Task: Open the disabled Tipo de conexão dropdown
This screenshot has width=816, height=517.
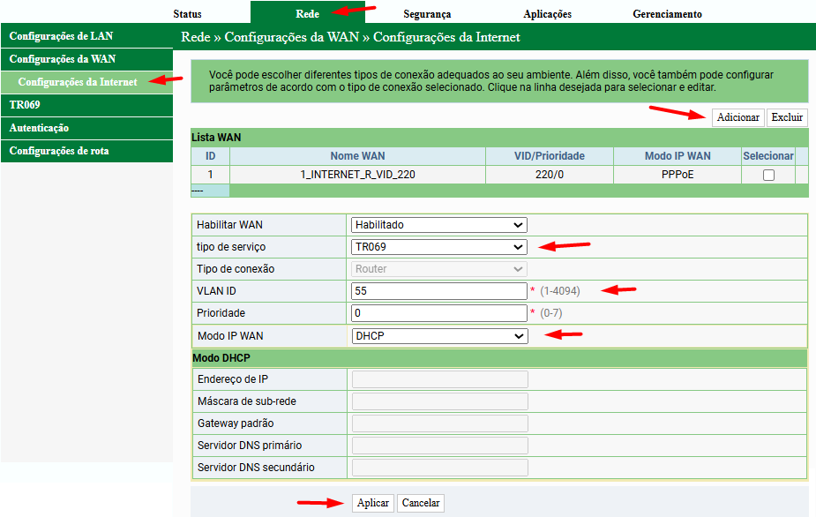Action: click(439, 269)
